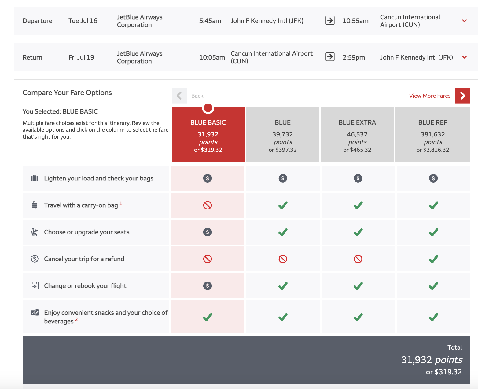This screenshot has height=389, width=478.
Task: Click the 'You Selected: BLUE BASIC' text
Action: [x=60, y=111]
